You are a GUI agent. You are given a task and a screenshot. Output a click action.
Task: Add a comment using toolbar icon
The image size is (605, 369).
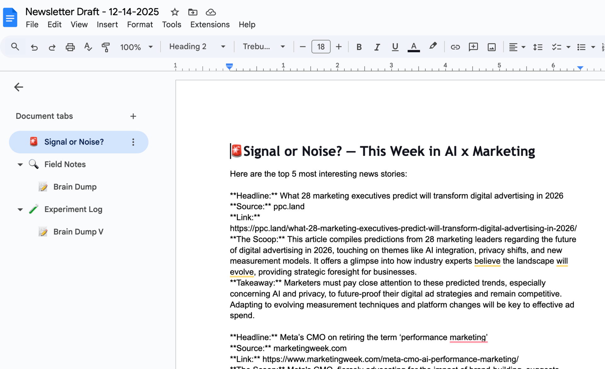click(473, 47)
